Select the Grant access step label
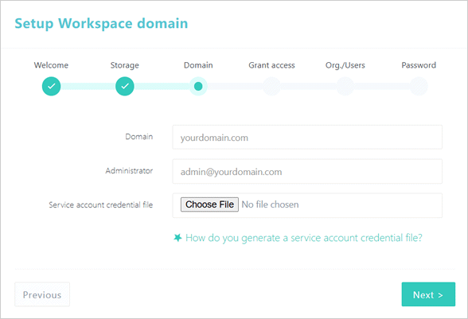This screenshot has width=468, height=319. point(271,65)
